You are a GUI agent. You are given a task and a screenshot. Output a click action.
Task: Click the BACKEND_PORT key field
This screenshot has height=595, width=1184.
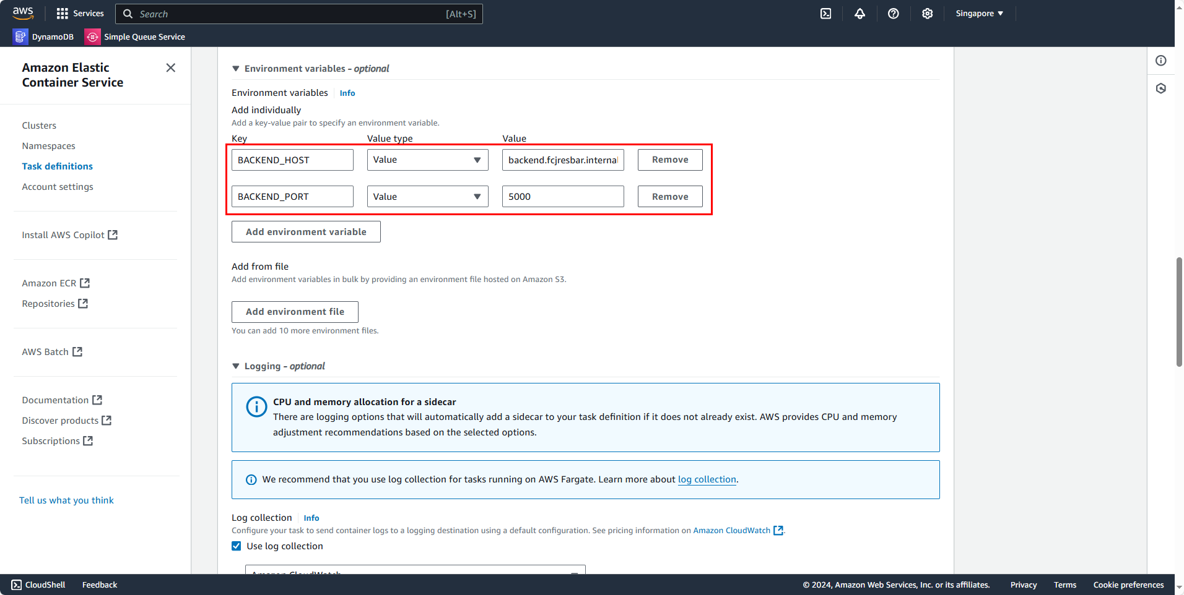[x=292, y=197]
